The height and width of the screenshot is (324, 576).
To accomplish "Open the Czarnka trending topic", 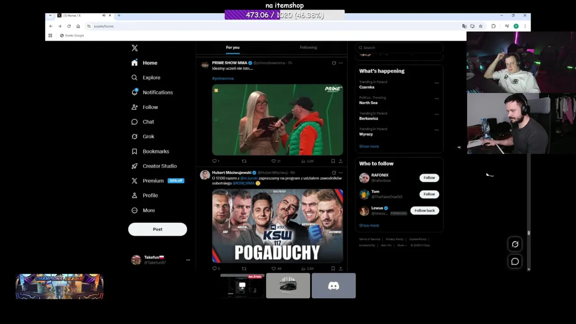I will [367, 87].
